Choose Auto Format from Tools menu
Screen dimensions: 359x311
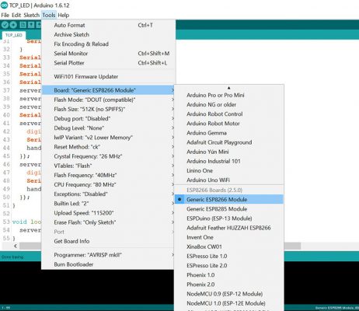(x=108, y=25)
